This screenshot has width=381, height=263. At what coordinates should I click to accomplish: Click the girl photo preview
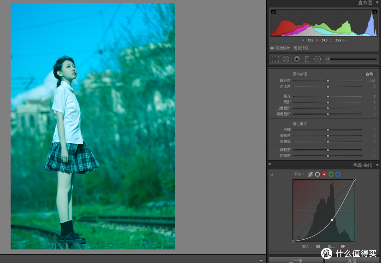coord(93,126)
